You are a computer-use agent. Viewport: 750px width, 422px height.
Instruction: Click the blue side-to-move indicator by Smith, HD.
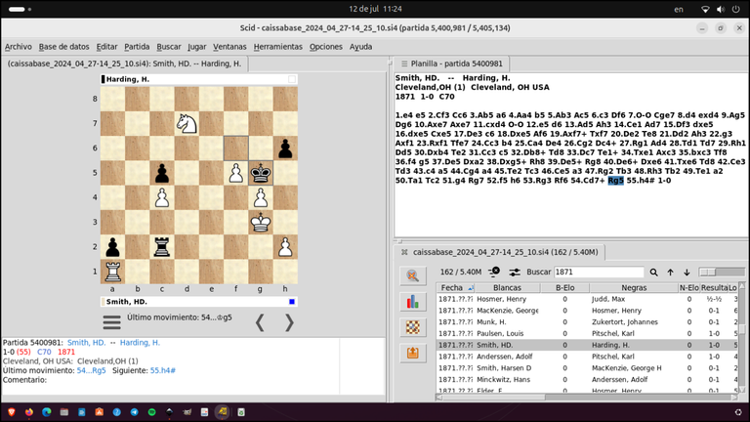292,302
